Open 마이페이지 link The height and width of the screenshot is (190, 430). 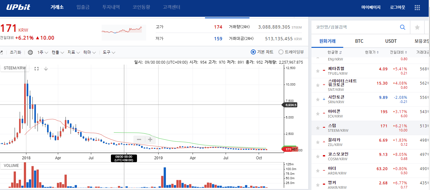pyautogui.click(x=371, y=7)
